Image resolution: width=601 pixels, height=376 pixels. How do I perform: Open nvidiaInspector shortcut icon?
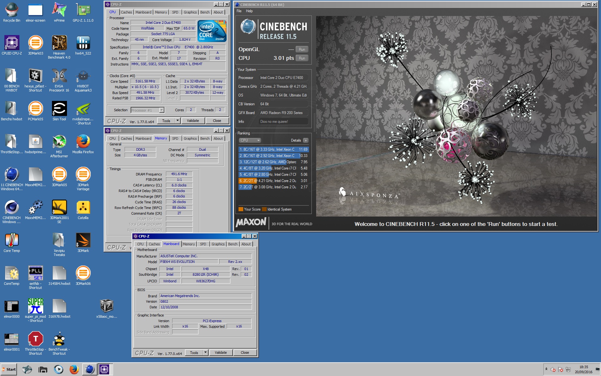click(83, 113)
